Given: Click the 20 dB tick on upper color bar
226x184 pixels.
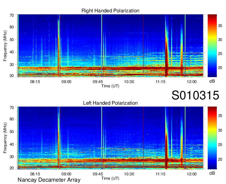Looking at the screenshot, I should (x=220, y=68).
